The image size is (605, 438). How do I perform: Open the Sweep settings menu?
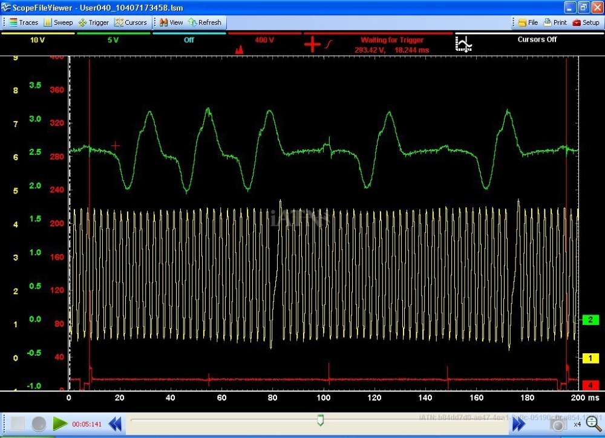(58, 22)
